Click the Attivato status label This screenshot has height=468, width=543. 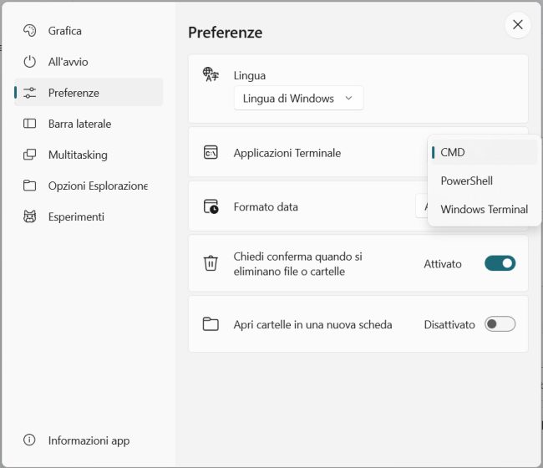(443, 264)
